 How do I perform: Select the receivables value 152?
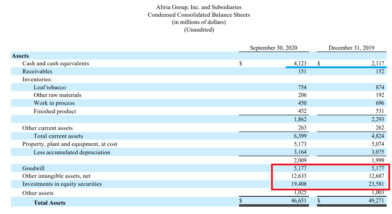(x=380, y=71)
